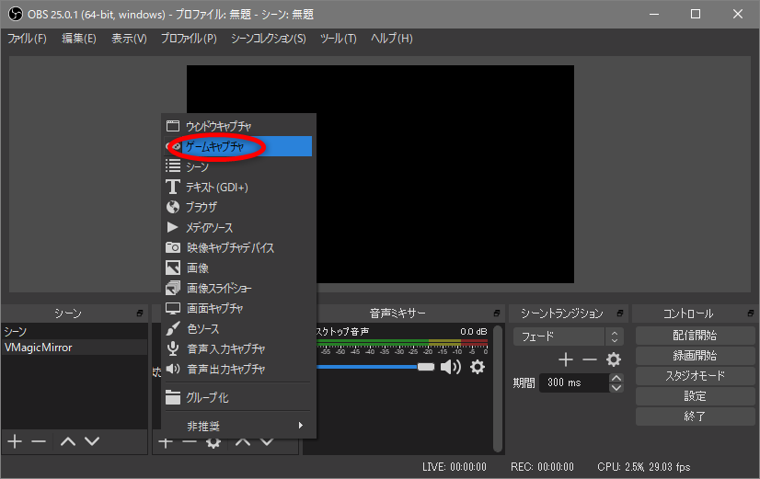Click the シーン list icon in menu
The height and width of the screenshot is (479, 760).
[173, 166]
